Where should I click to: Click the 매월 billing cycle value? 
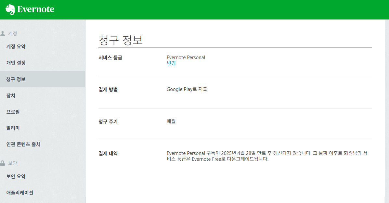[x=171, y=121]
